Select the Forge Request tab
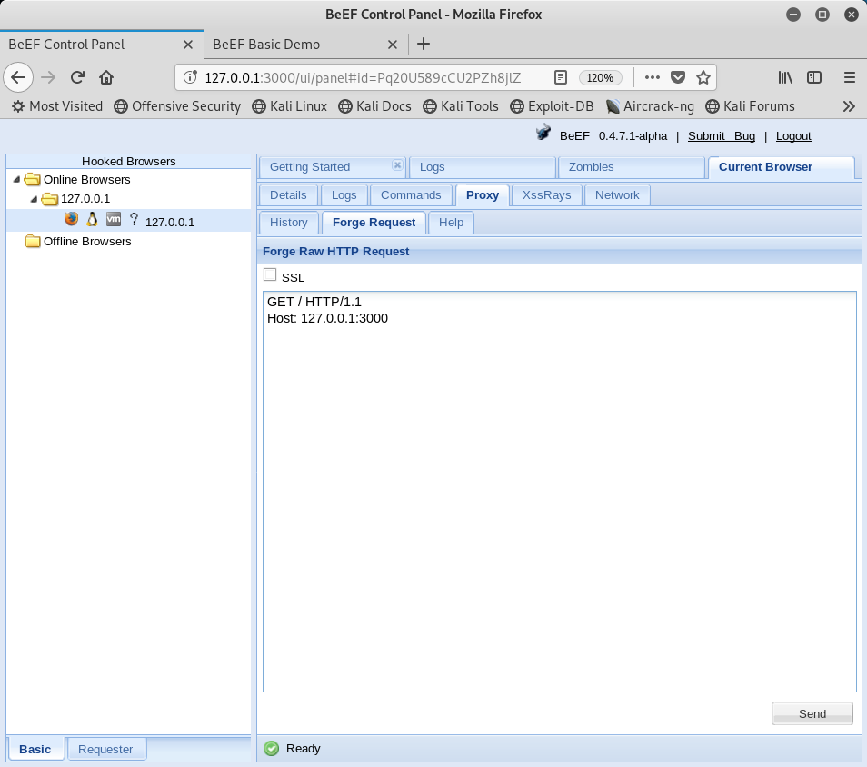This screenshot has height=767, width=867. 374,223
